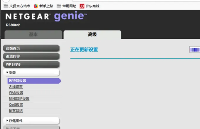Open the 京东商城 JD bookmark

tap(89, 6)
